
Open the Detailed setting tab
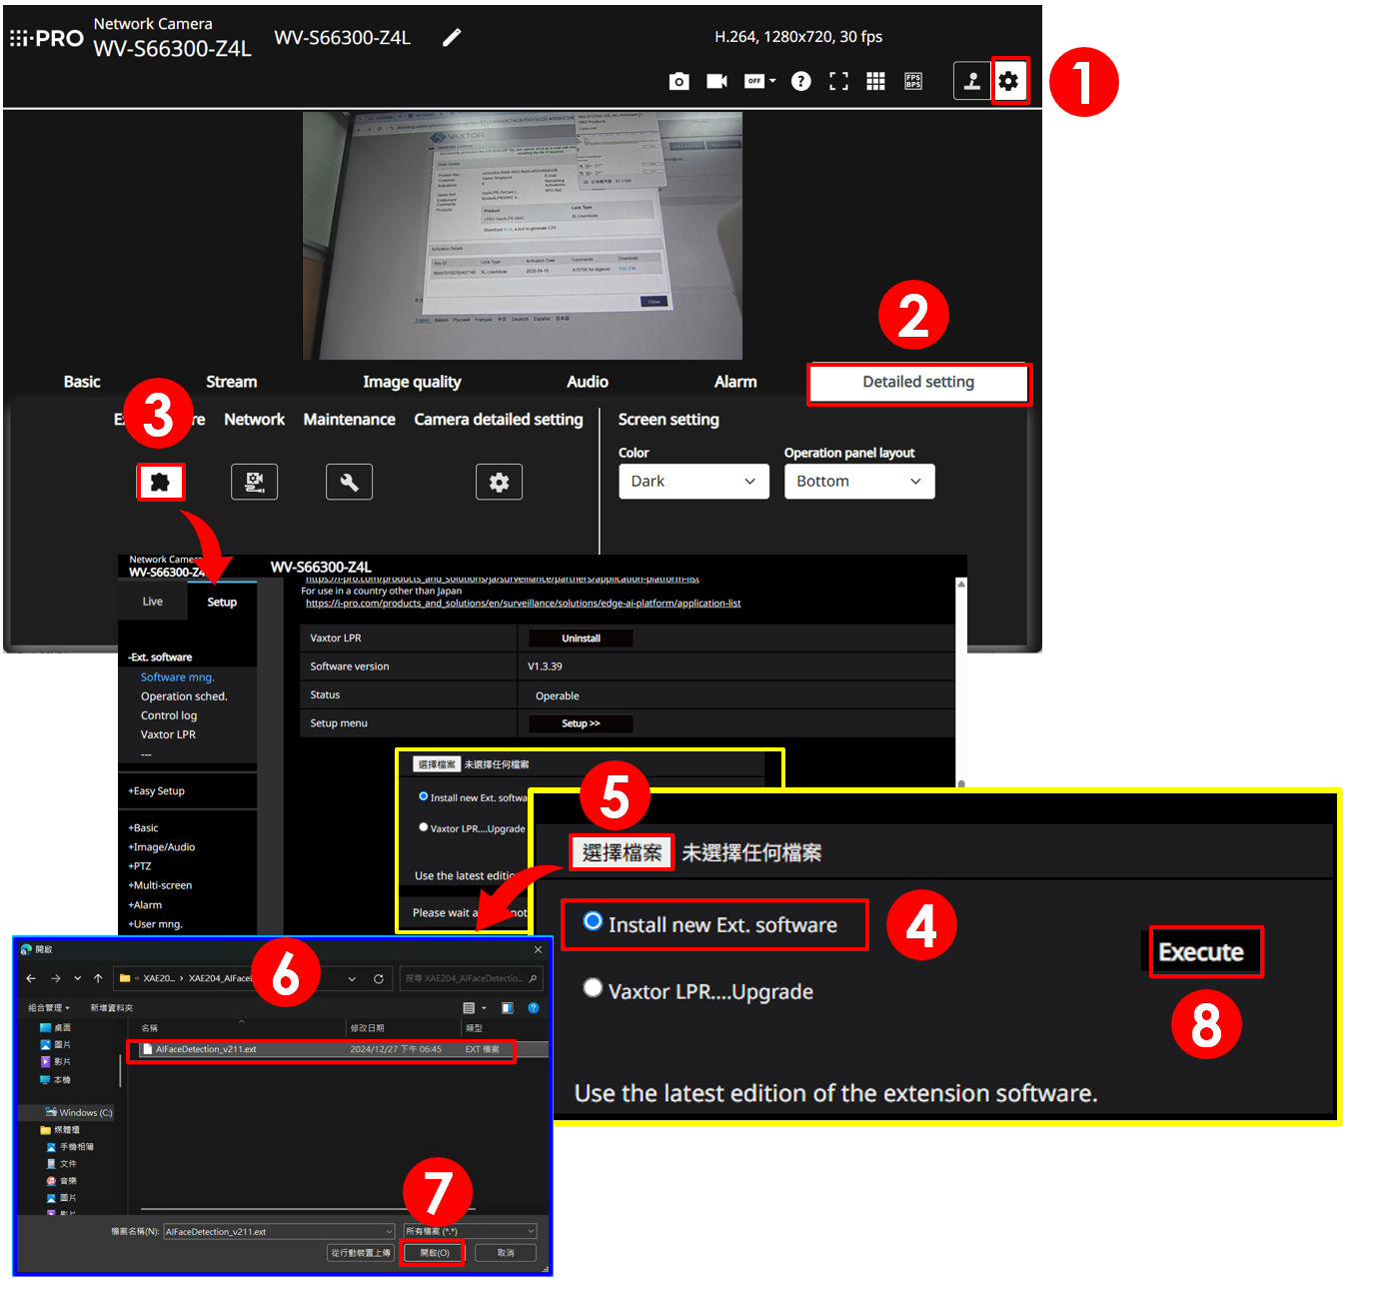(918, 383)
